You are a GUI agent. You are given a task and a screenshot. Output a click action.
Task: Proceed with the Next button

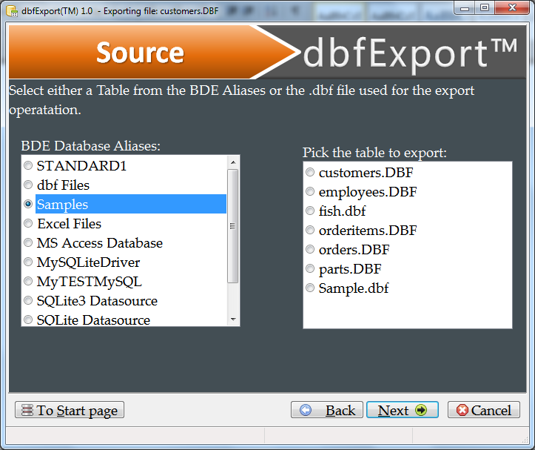[403, 410]
